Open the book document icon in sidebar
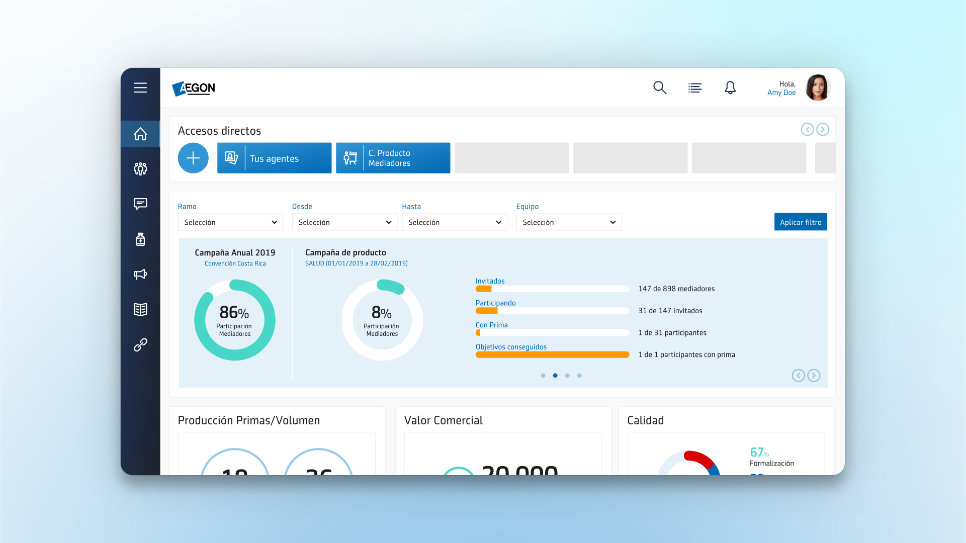Viewport: 966px width, 543px height. coord(140,309)
